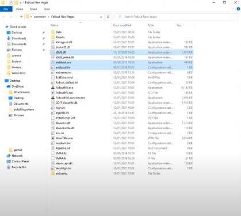Select the enbseries folder icon
Screen dimensions: 241x216
coord(53,173)
